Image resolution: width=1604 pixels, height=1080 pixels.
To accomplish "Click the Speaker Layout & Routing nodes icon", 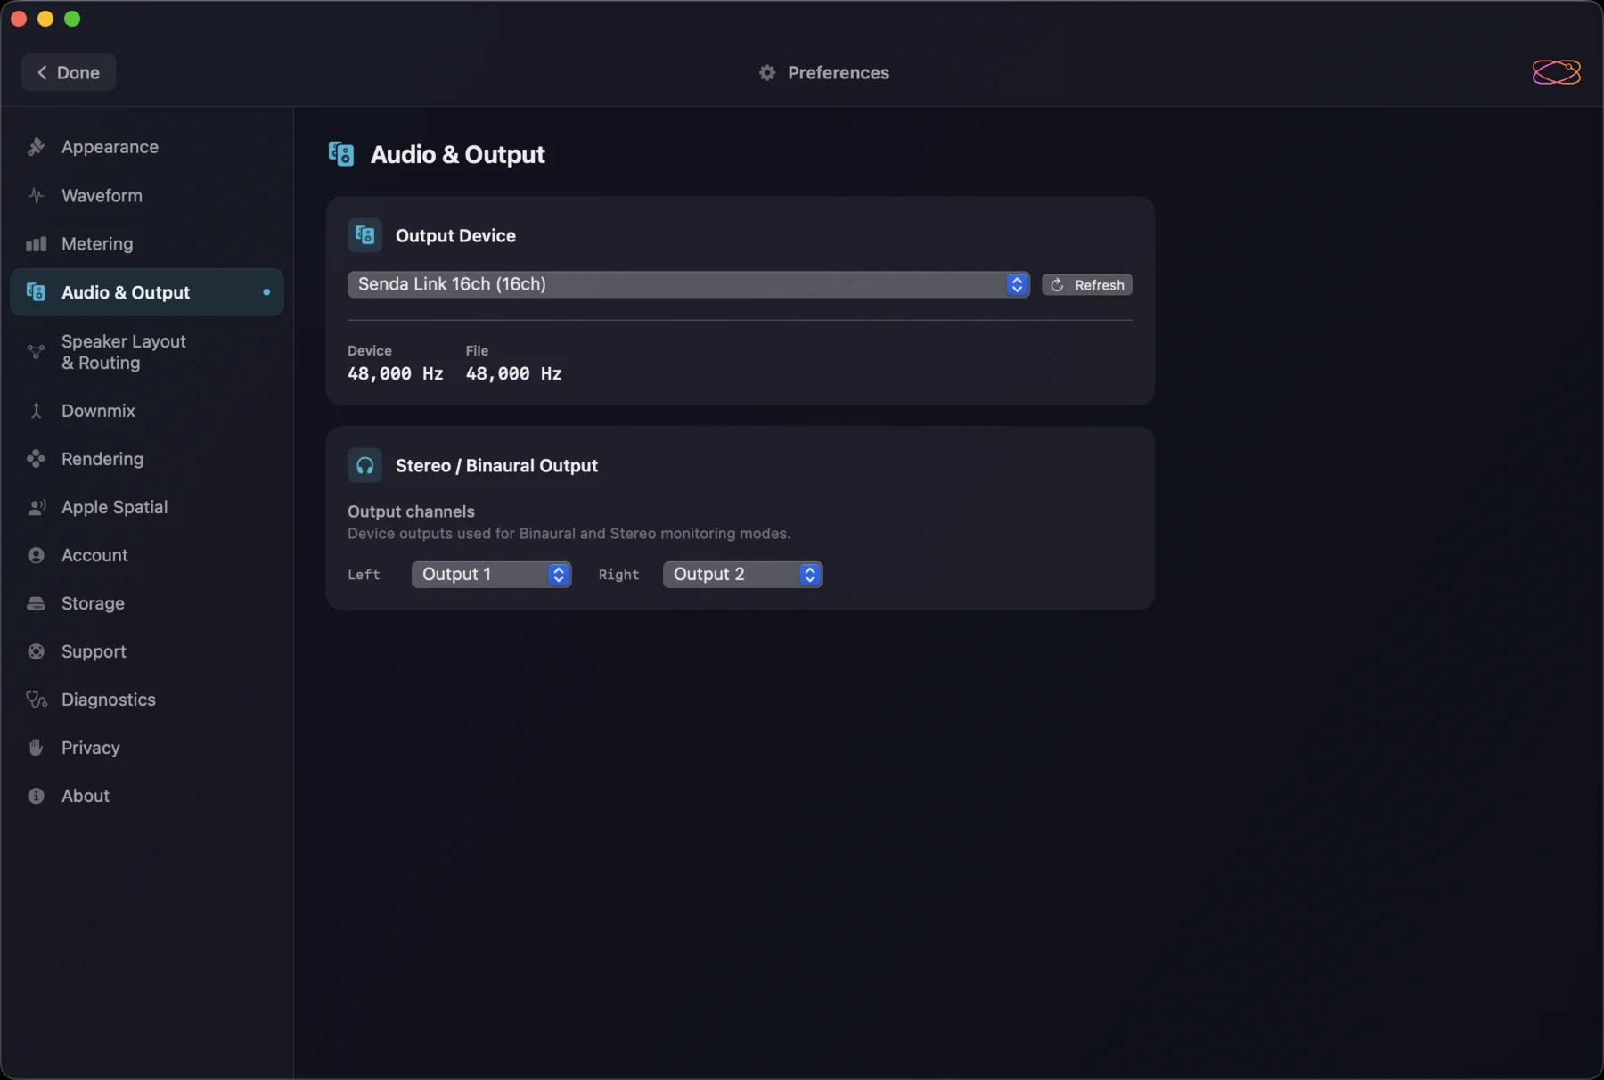I will tap(36, 352).
